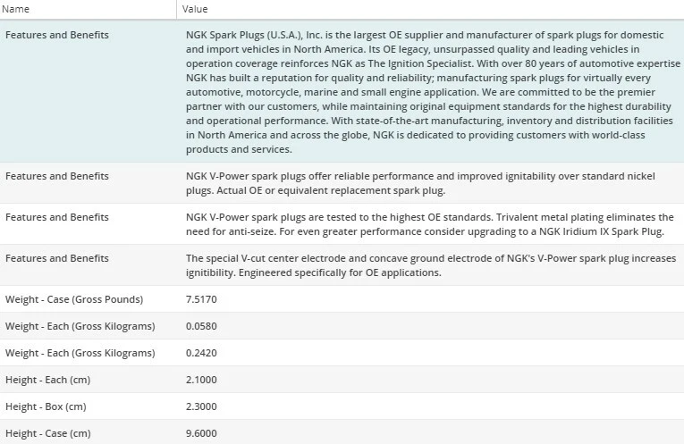
Task: Click the Trivalent metal plating description text
Action: [x=427, y=224]
